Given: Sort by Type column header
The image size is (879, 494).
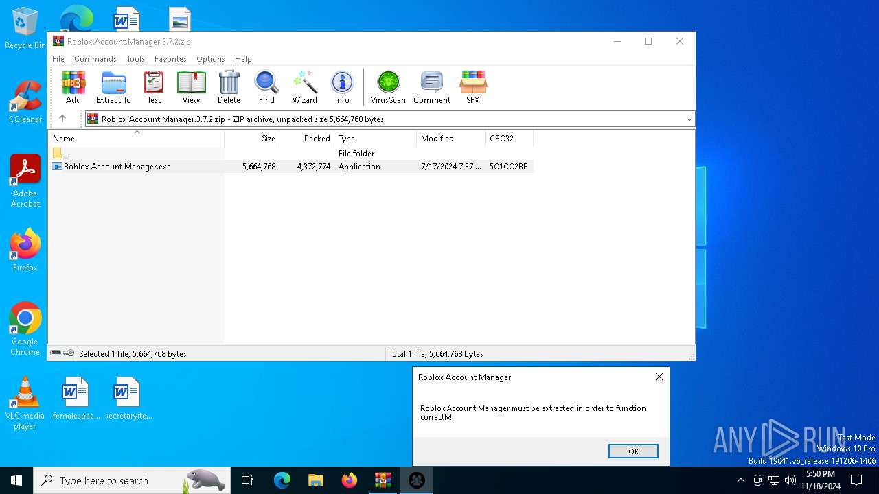Looking at the screenshot, I should [x=375, y=139].
